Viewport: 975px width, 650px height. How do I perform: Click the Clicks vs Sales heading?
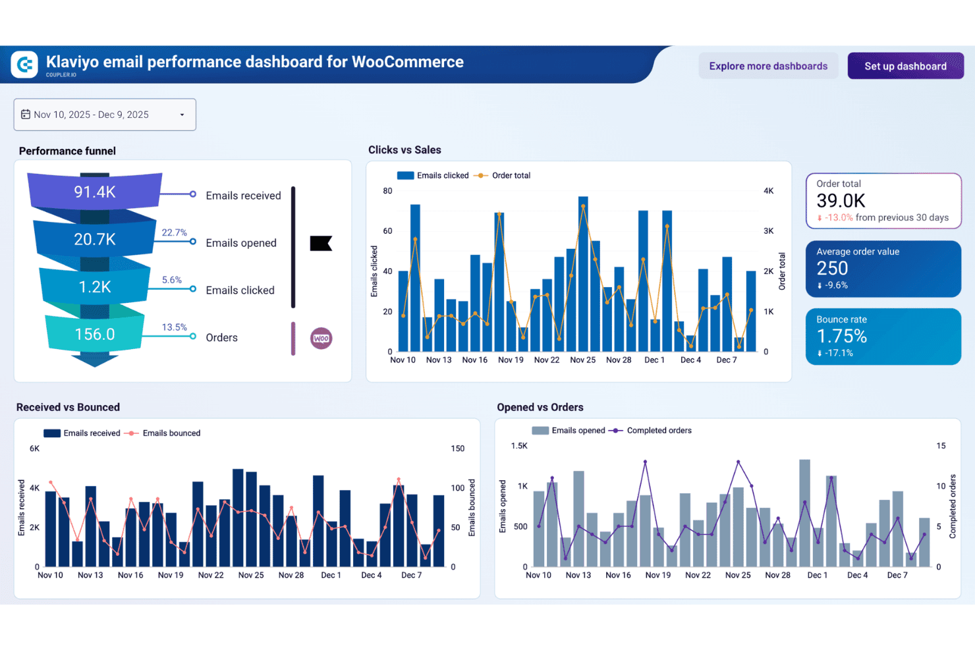pyautogui.click(x=404, y=150)
